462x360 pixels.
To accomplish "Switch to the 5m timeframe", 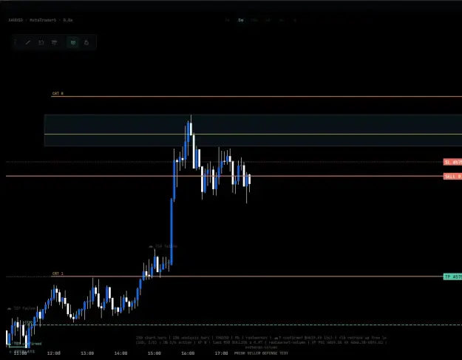I will 241,20.
